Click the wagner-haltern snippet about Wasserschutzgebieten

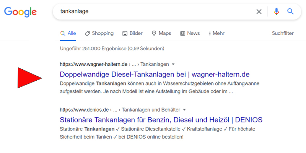coord(160,88)
